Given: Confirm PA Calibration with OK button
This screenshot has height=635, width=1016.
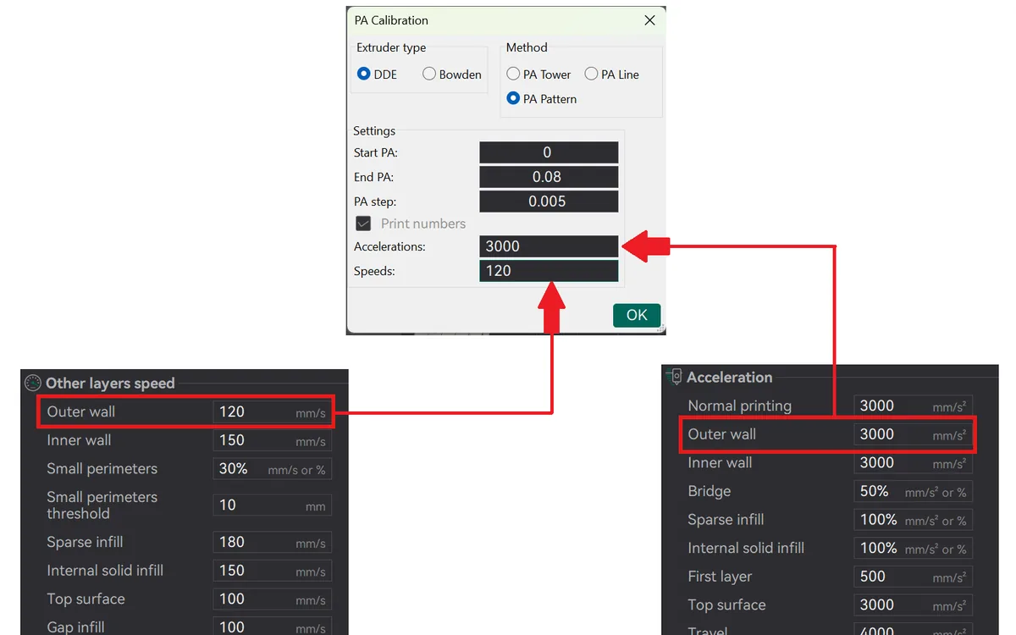Looking at the screenshot, I should tap(637, 315).
